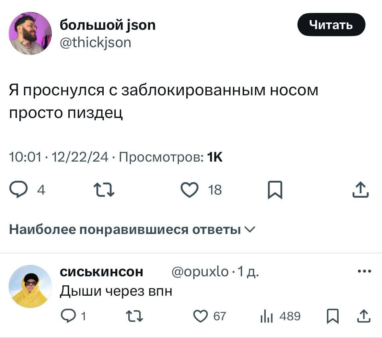
Task: Bookmark the сиськинсон reply
Action: click(x=332, y=316)
